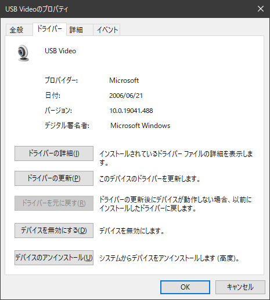Open the 詳細 tab

tap(80, 30)
